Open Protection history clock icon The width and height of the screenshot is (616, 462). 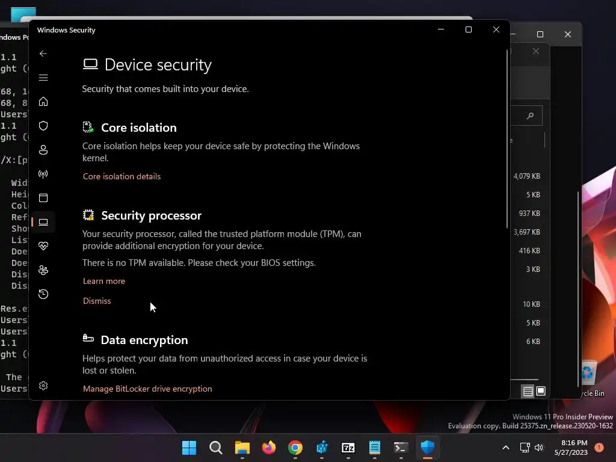tap(43, 294)
